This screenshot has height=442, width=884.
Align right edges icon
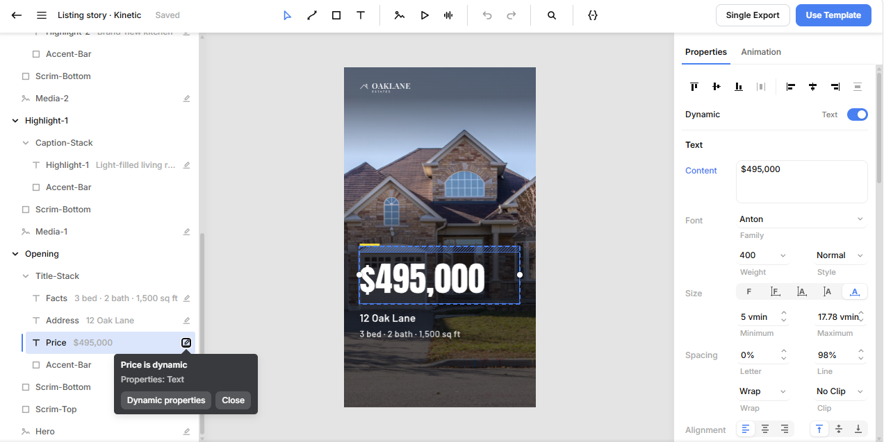(x=835, y=87)
